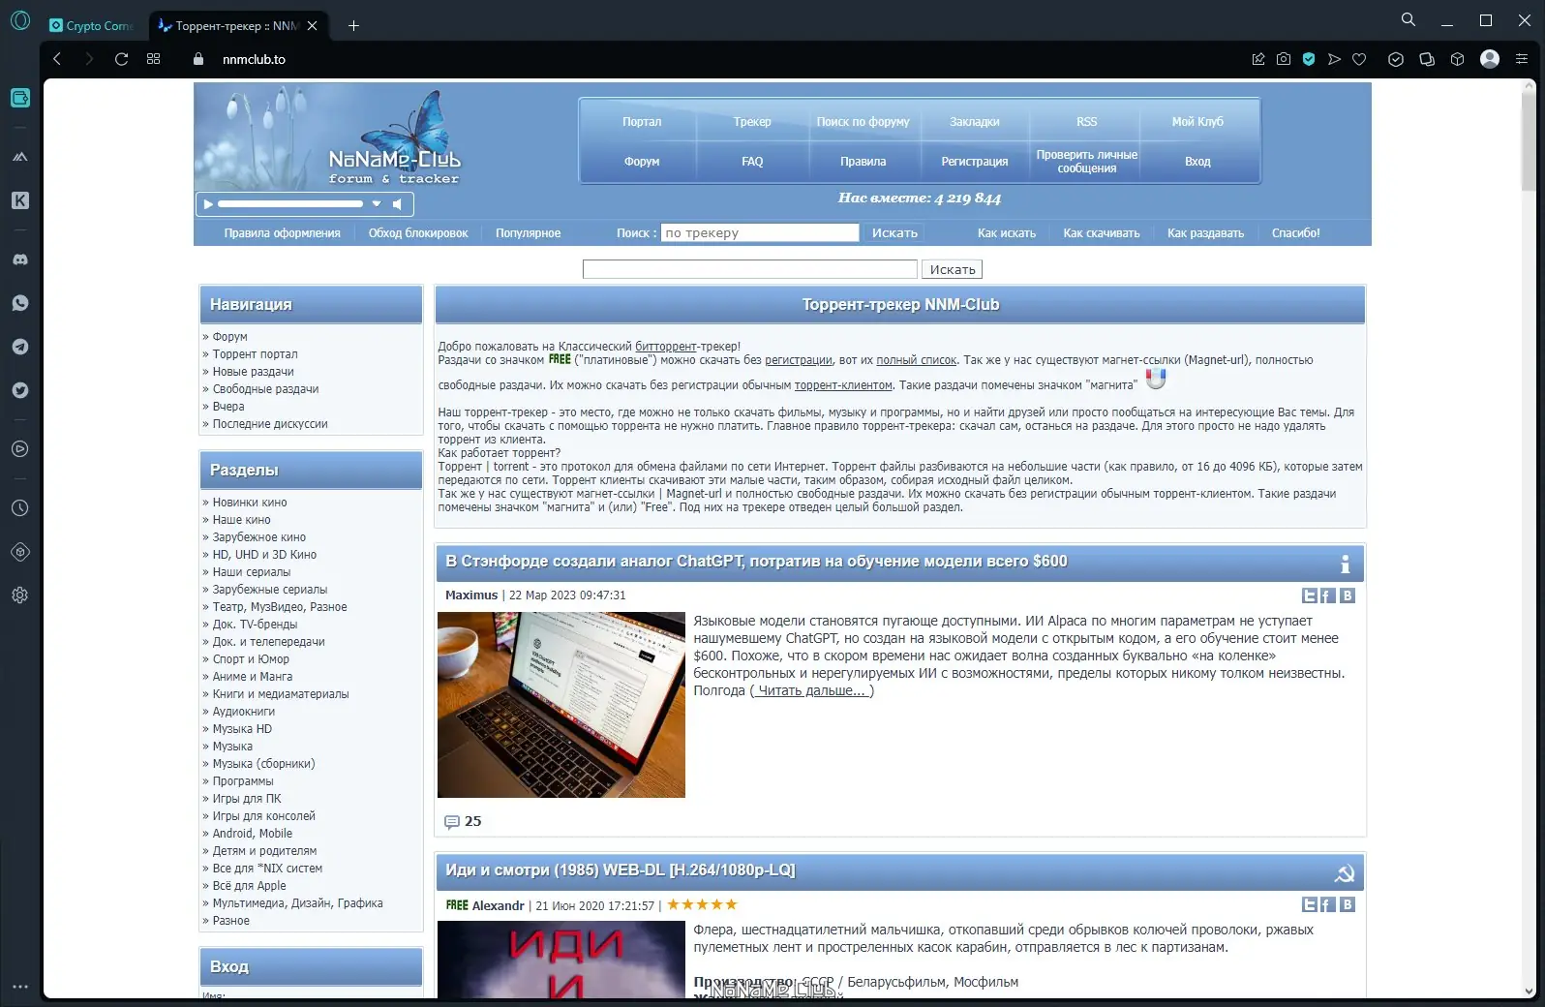Go back to the previous page
The height and width of the screenshot is (1007, 1545).
point(57,59)
